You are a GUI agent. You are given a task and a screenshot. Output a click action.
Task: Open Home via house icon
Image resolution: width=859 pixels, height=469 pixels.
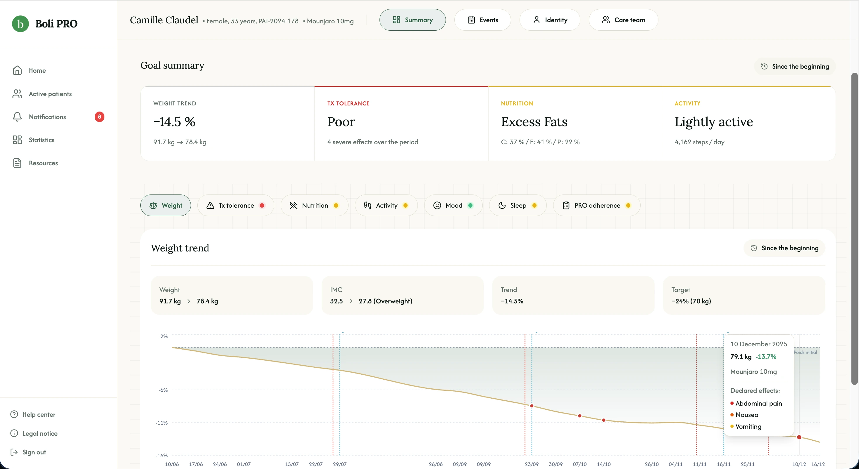pyautogui.click(x=17, y=70)
